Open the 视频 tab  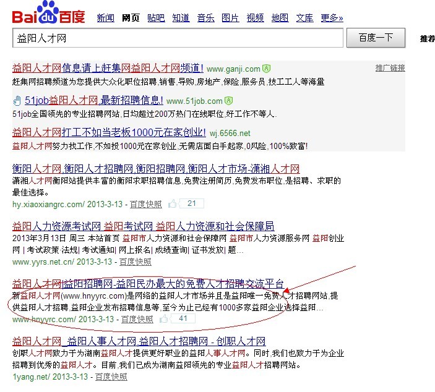[x=255, y=18]
